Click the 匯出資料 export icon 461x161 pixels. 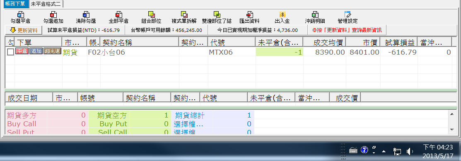(249, 14)
